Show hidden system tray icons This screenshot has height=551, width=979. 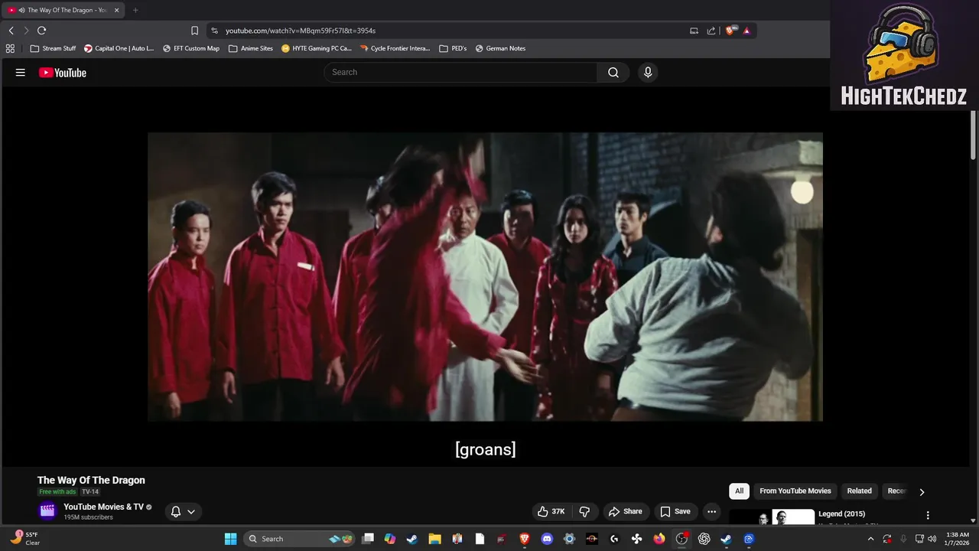870,539
